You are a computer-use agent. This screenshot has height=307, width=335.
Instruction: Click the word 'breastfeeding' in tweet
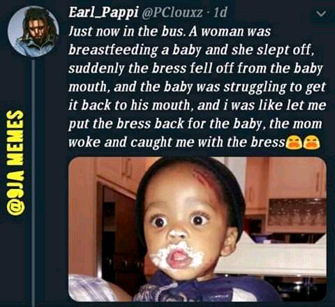coord(112,50)
